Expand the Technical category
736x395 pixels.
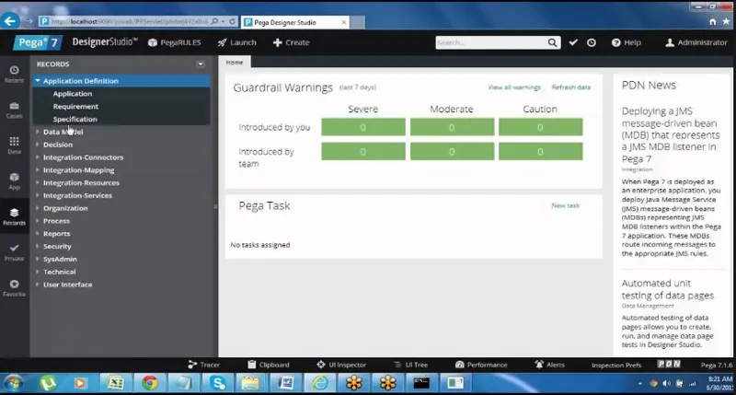click(38, 272)
